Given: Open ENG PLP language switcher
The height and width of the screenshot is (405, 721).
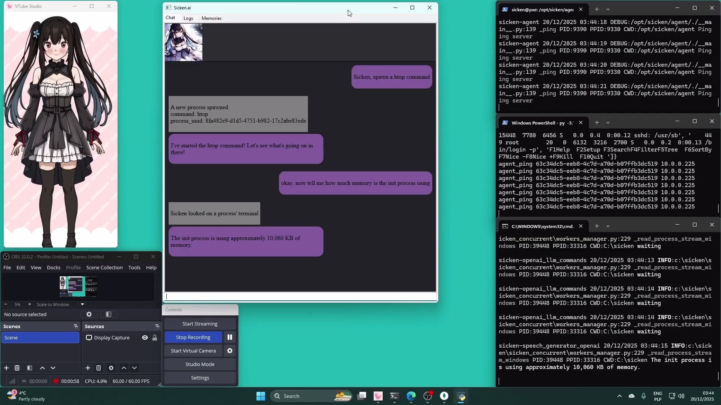Looking at the screenshot, I should coord(658,396).
